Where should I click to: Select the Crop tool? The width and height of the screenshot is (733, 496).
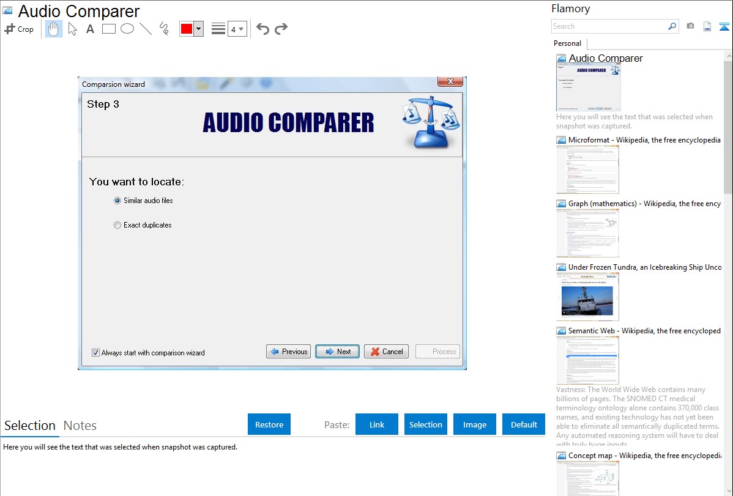[x=19, y=29]
